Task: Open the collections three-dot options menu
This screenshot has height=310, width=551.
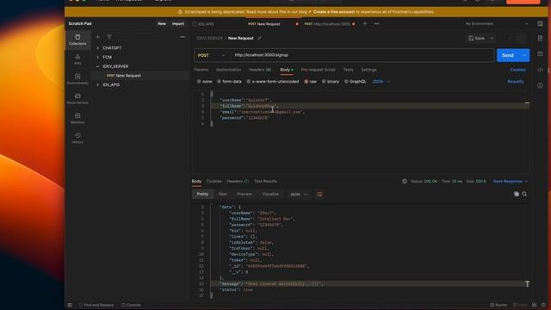Action: (x=183, y=36)
